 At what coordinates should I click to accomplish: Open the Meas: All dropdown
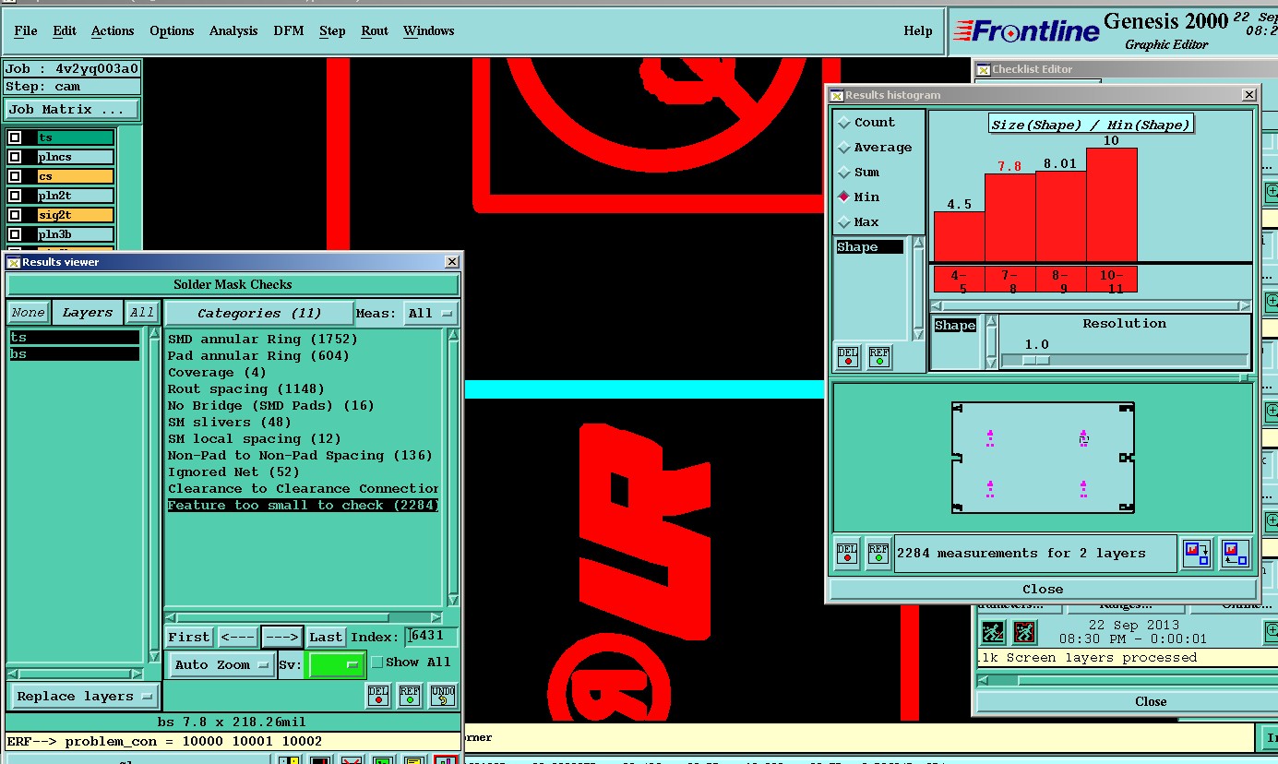[431, 314]
